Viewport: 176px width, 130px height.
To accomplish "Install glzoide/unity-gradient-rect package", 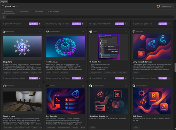I will (163, 24).
